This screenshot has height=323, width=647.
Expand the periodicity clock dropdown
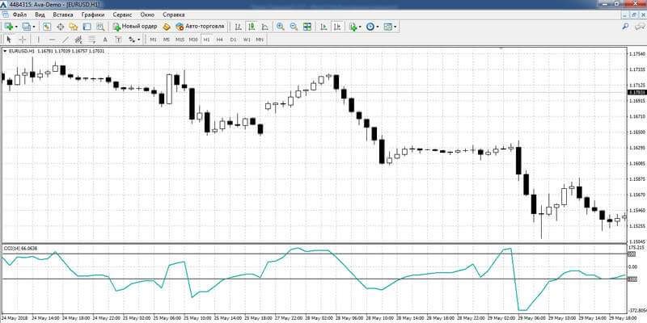pyautogui.click(x=379, y=27)
